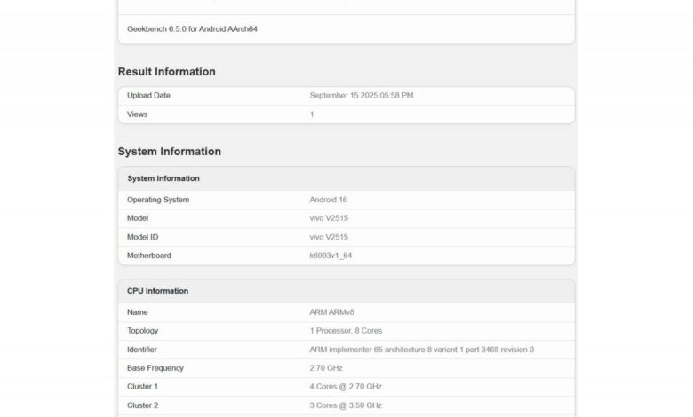Screen dimensions: 693x417
Task: Select the September 15 2025 upload date value
Action: [x=361, y=95]
